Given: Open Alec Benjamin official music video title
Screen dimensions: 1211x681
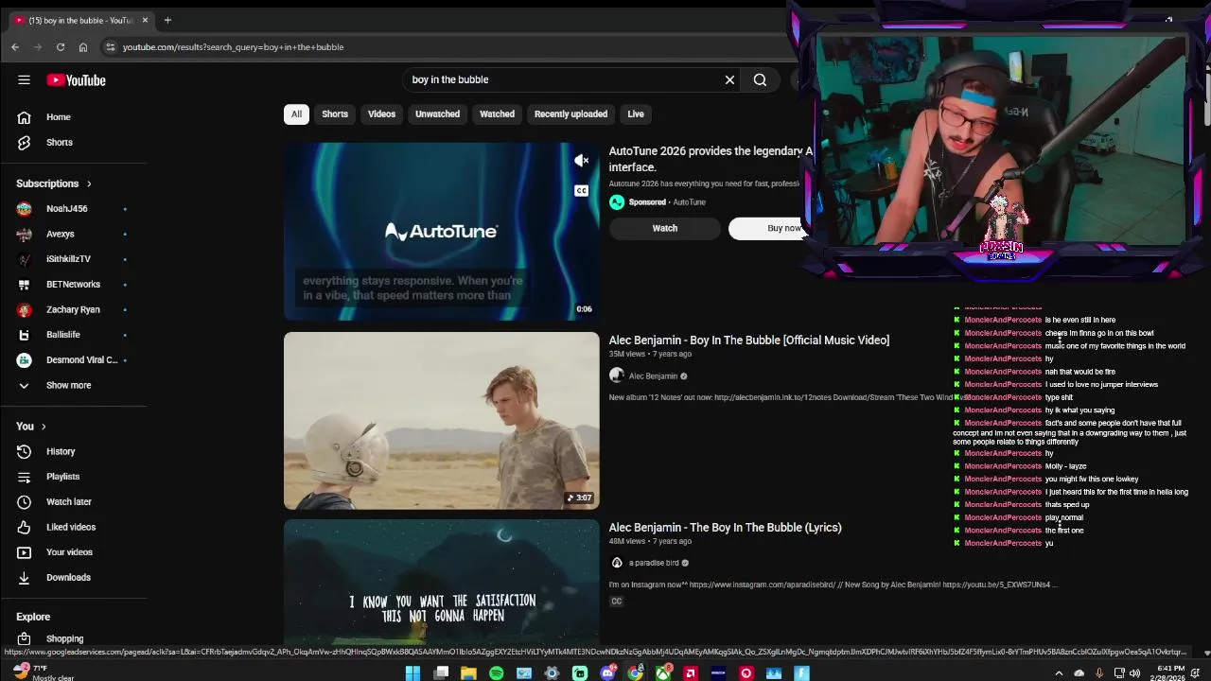Looking at the screenshot, I should click(x=749, y=340).
